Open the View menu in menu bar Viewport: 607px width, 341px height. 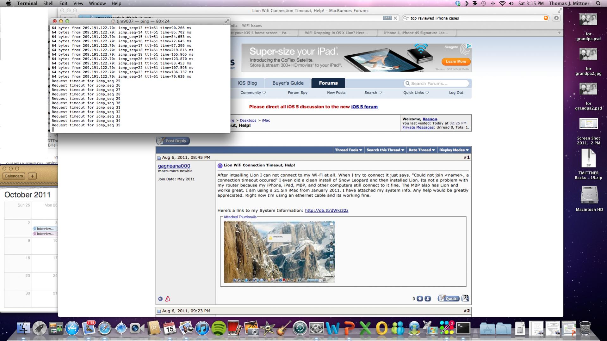pos(78,3)
